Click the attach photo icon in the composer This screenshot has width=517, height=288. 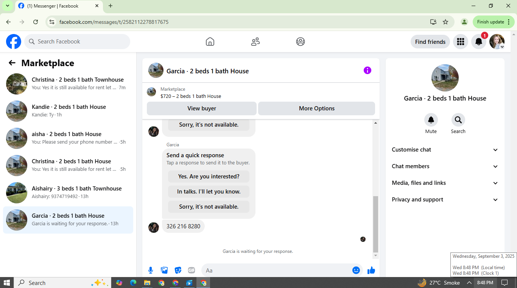164,270
